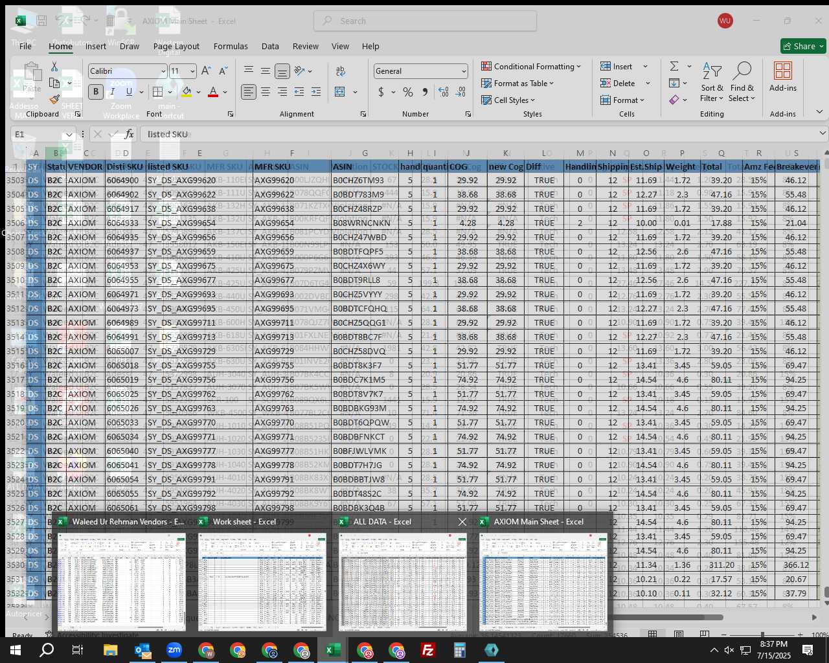Viewport: 829px width, 663px height.
Task: Open the File menu
Action: tap(25, 46)
